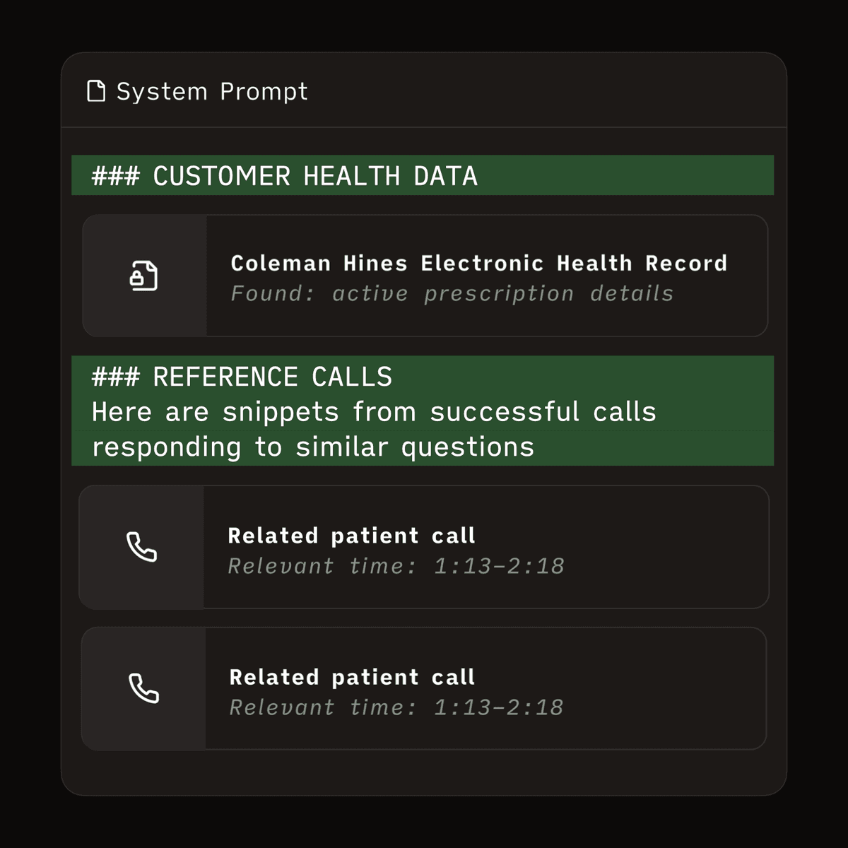Screen dimensions: 848x848
Task: Open Coleman Hines Electronic Health Record
Action: (x=478, y=264)
